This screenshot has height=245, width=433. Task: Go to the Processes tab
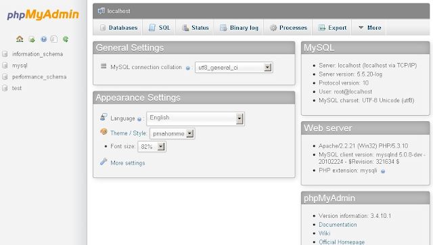pyautogui.click(x=288, y=28)
